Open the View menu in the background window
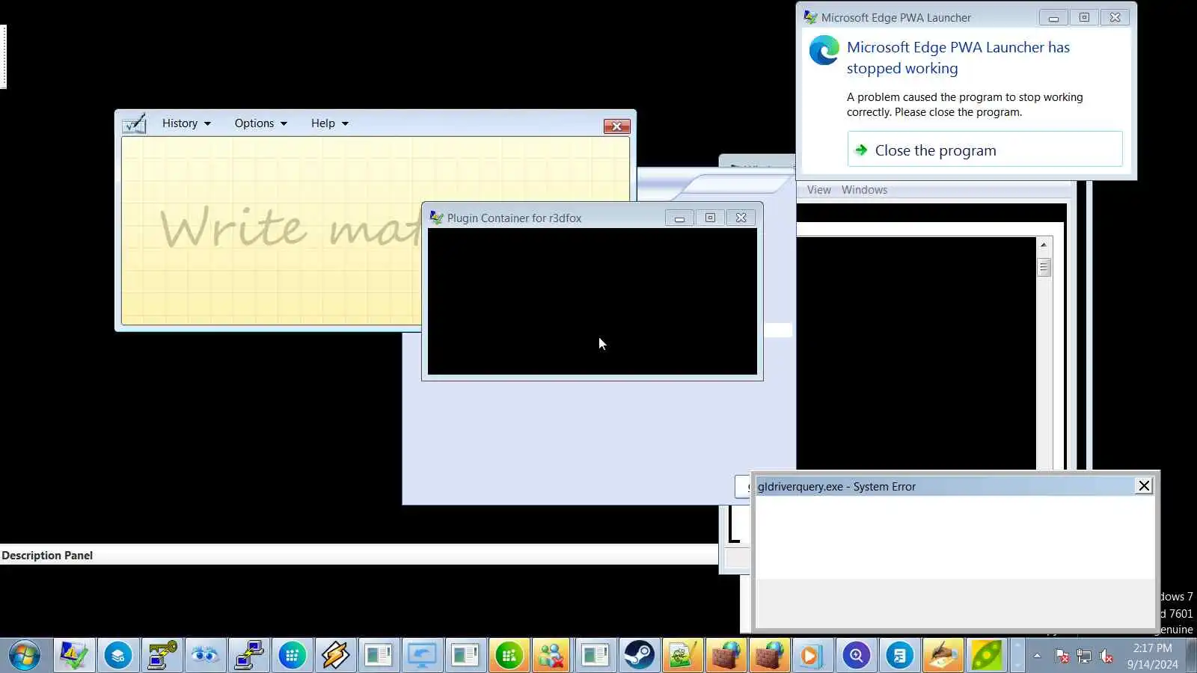Viewport: 1197px width, 673px height. point(819,190)
